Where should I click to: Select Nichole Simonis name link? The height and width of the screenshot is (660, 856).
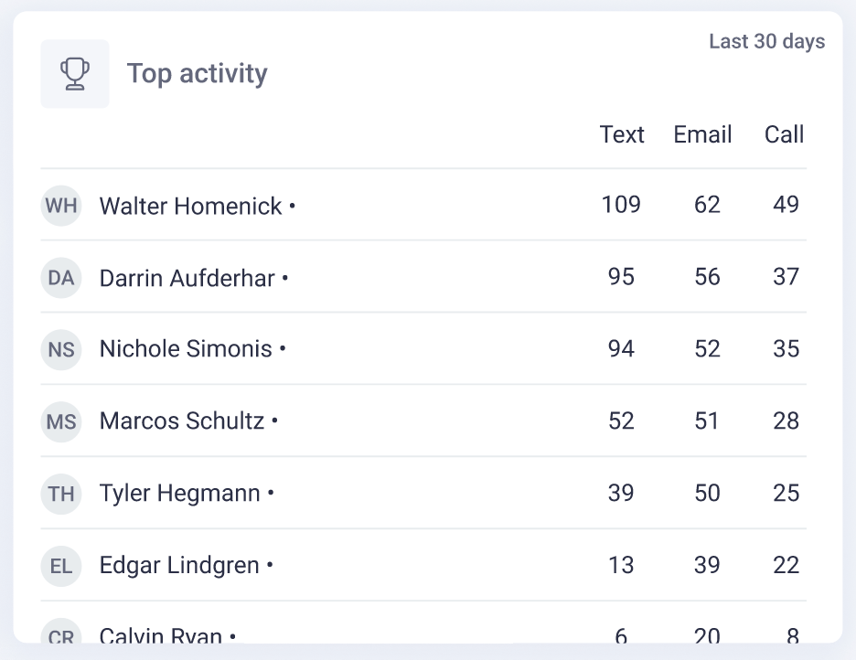[x=186, y=349]
